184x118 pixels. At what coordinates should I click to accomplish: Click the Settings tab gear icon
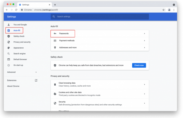(x=20, y=5)
